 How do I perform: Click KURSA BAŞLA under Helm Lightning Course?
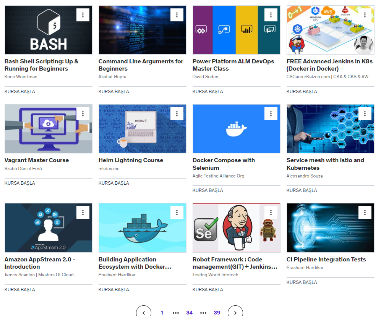pyautogui.click(x=114, y=183)
